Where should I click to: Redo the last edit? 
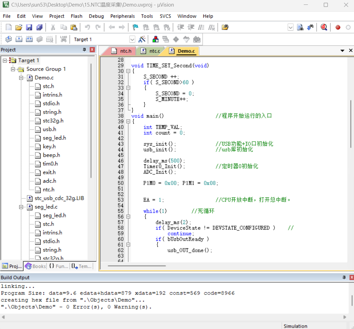tap(98, 27)
